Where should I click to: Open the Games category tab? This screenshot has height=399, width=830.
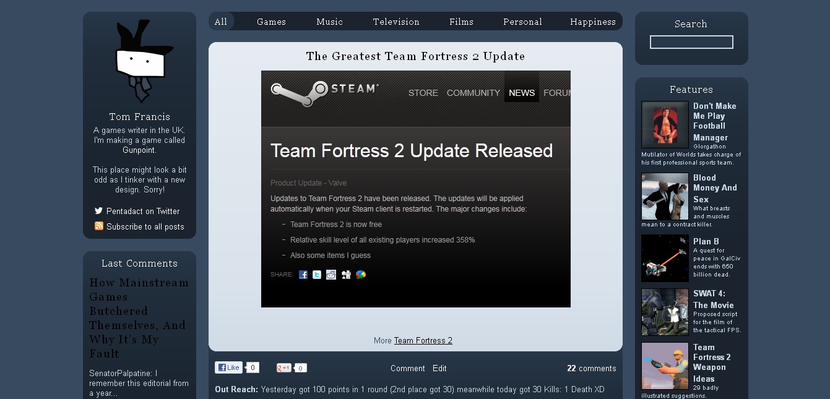(271, 22)
